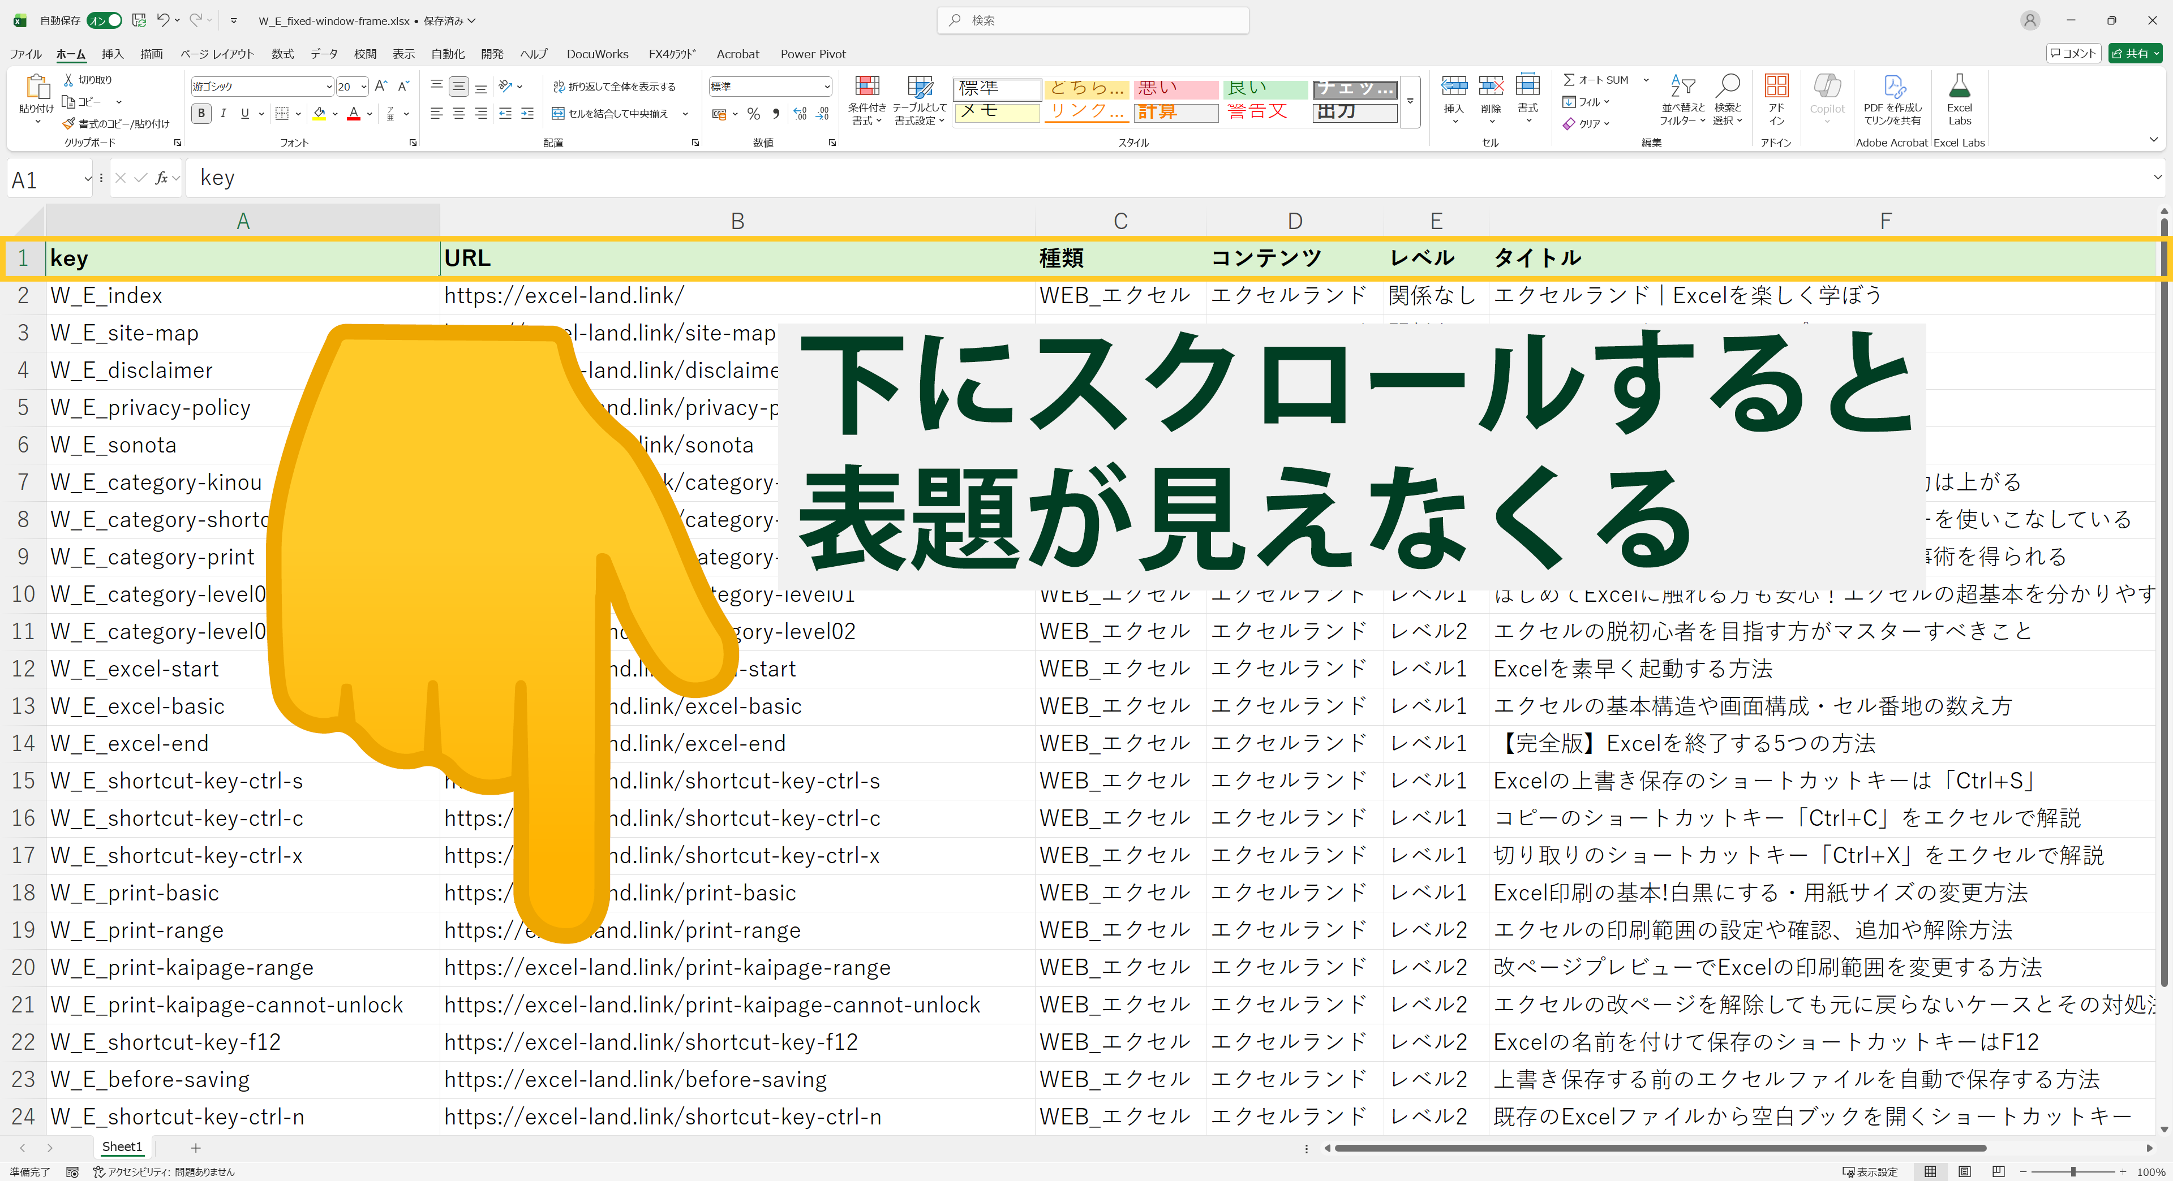This screenshot has width=2173, height=1181.
Task: Open the font size dropdown
Action: point(363,86)
